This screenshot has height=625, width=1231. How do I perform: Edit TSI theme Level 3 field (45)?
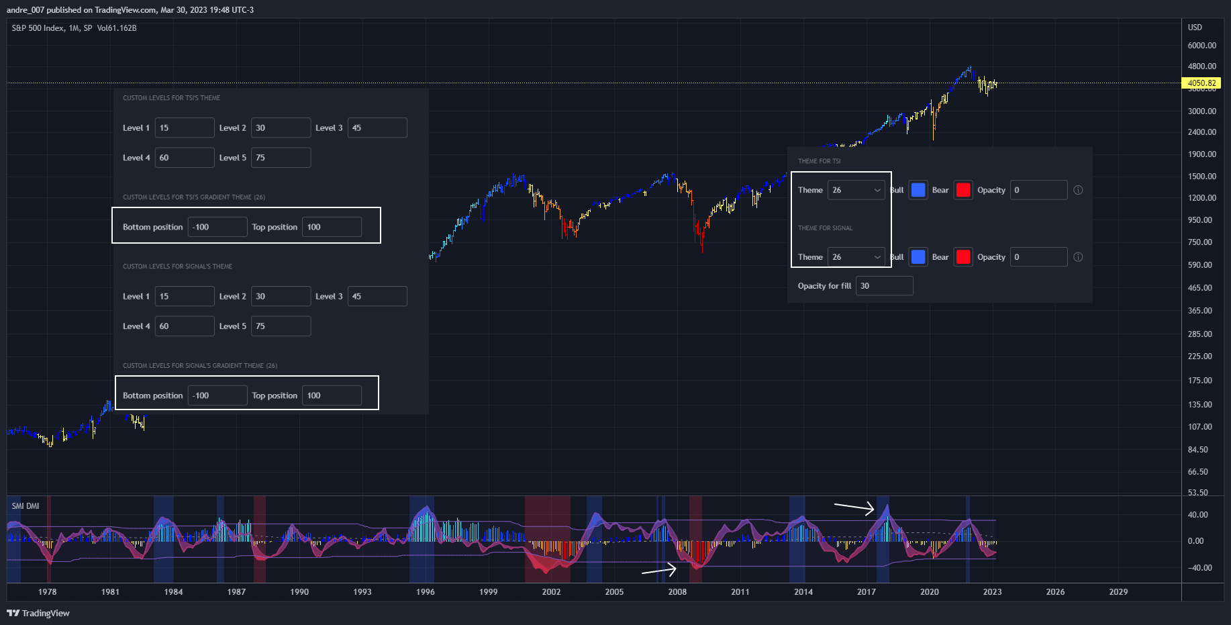pos(377,128)
